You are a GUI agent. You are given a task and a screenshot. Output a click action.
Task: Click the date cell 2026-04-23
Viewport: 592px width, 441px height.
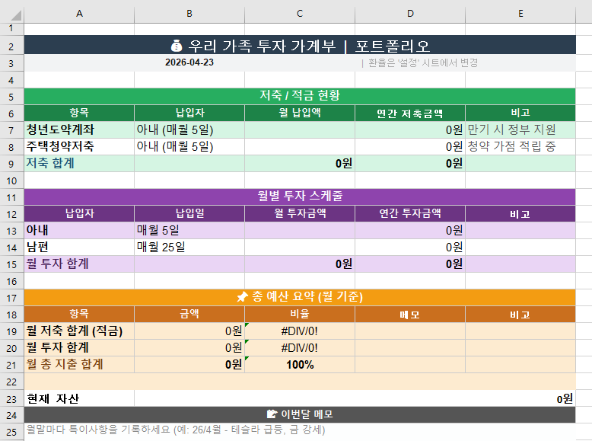coord(189,62)
